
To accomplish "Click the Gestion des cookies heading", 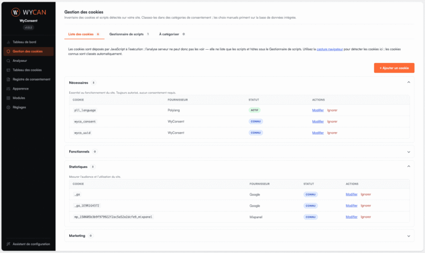I will tap(84, 12).
